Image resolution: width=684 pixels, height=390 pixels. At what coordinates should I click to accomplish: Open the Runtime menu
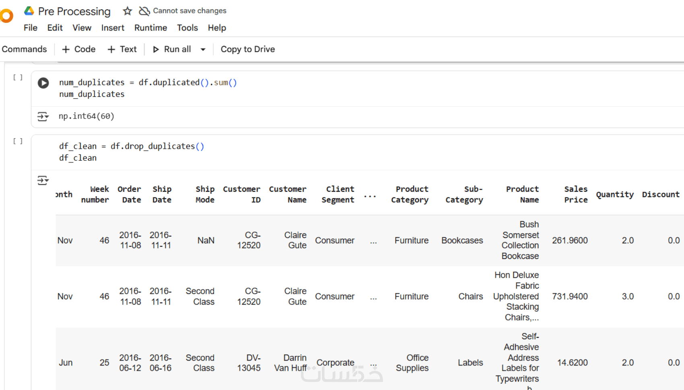[150, 28]
